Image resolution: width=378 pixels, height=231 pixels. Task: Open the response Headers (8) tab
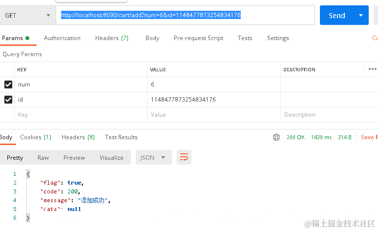78,137
